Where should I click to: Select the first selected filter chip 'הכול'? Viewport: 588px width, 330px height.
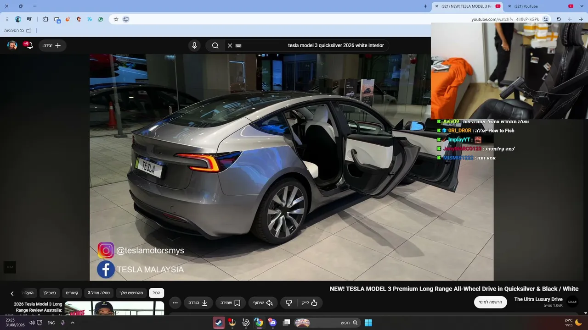point(157,293)
